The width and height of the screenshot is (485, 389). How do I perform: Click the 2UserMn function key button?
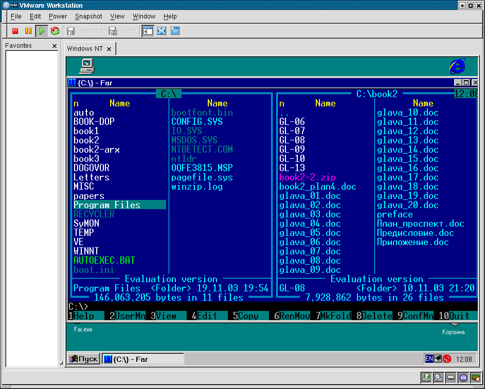tap(128, 316)
